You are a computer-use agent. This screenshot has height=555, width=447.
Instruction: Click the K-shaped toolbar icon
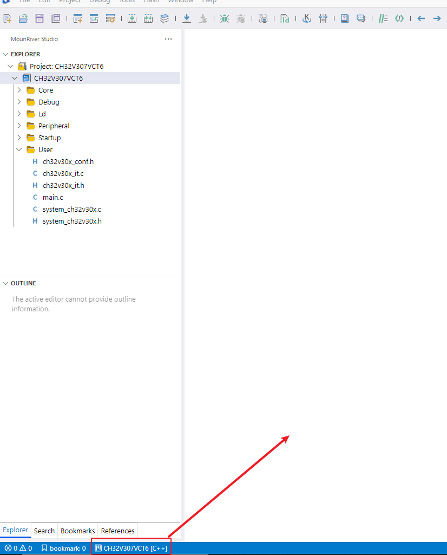pyautogui.click(x=307, y=18)
